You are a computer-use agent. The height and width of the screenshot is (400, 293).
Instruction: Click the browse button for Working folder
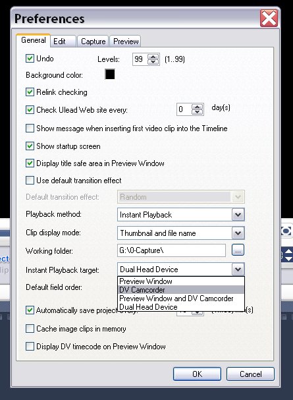pos(238,250)
